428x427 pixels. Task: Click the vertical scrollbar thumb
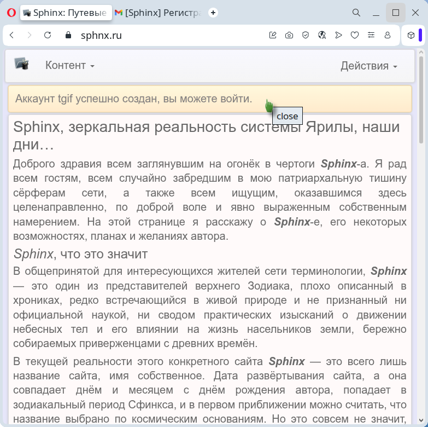coord(421,100)
